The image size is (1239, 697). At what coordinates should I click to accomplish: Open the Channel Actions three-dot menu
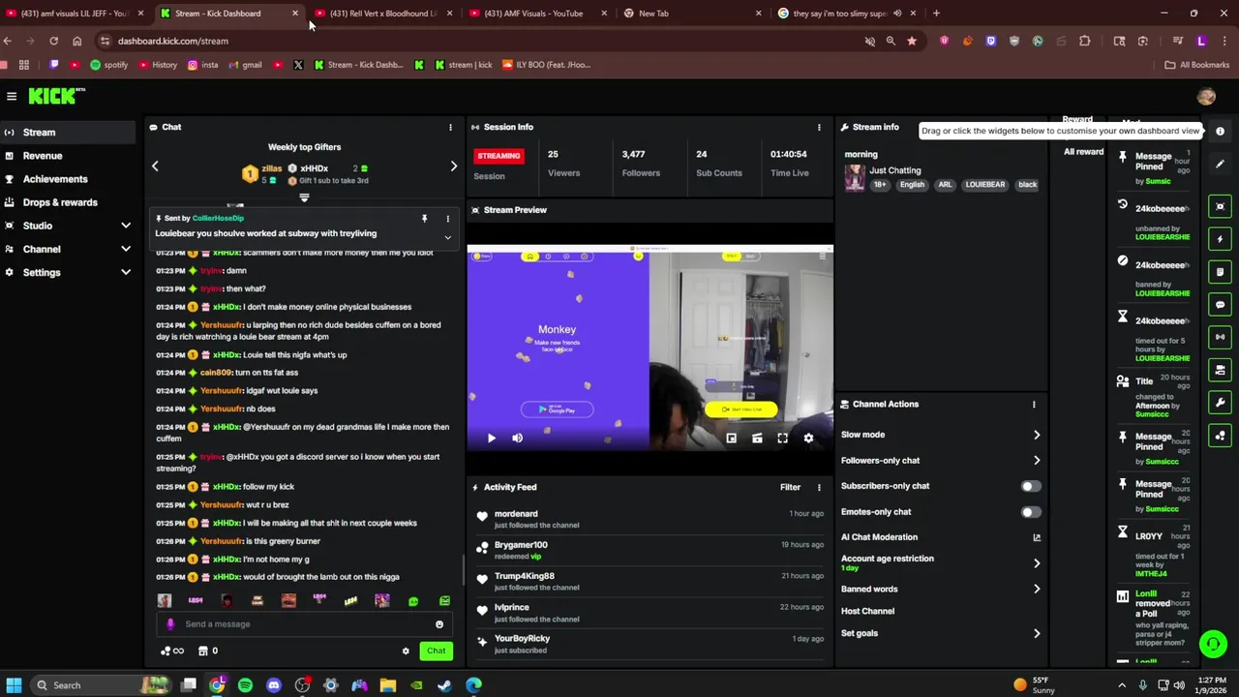click(1034, 405)
